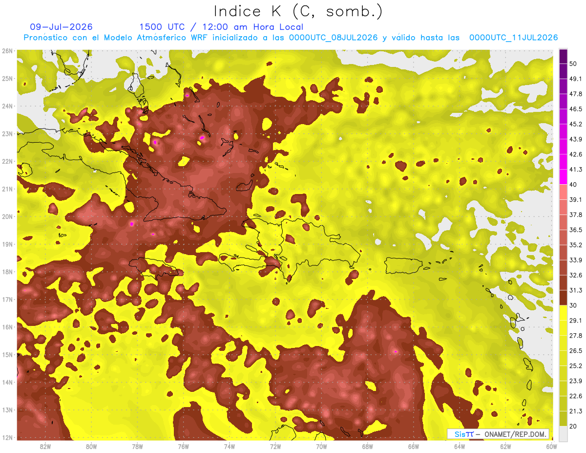Click the 20N latitude label
The image size is (586, 453).
(x=7, y=216)
